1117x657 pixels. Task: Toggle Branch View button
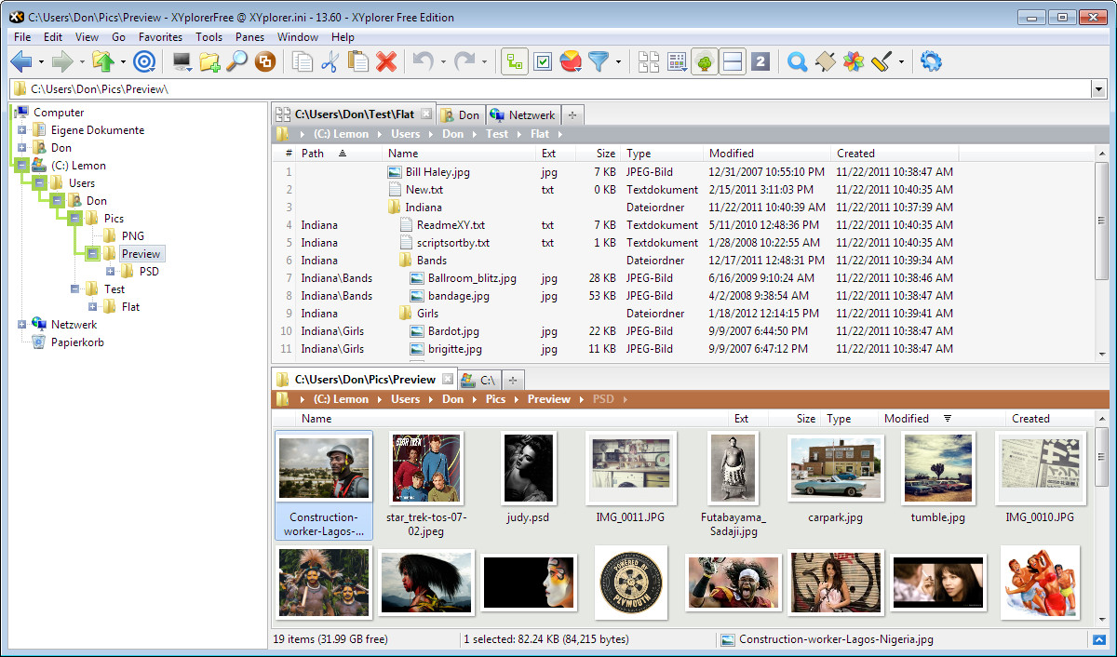click(515, 62)
